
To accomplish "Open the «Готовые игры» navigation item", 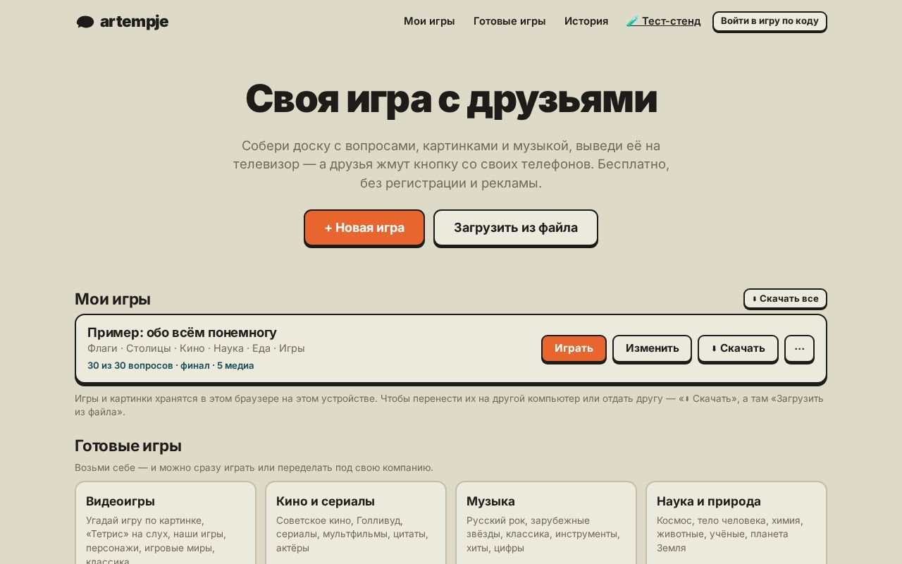I will (509, 21).
